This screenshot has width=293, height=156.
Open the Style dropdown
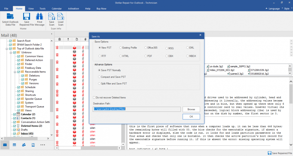coord(286,8)
